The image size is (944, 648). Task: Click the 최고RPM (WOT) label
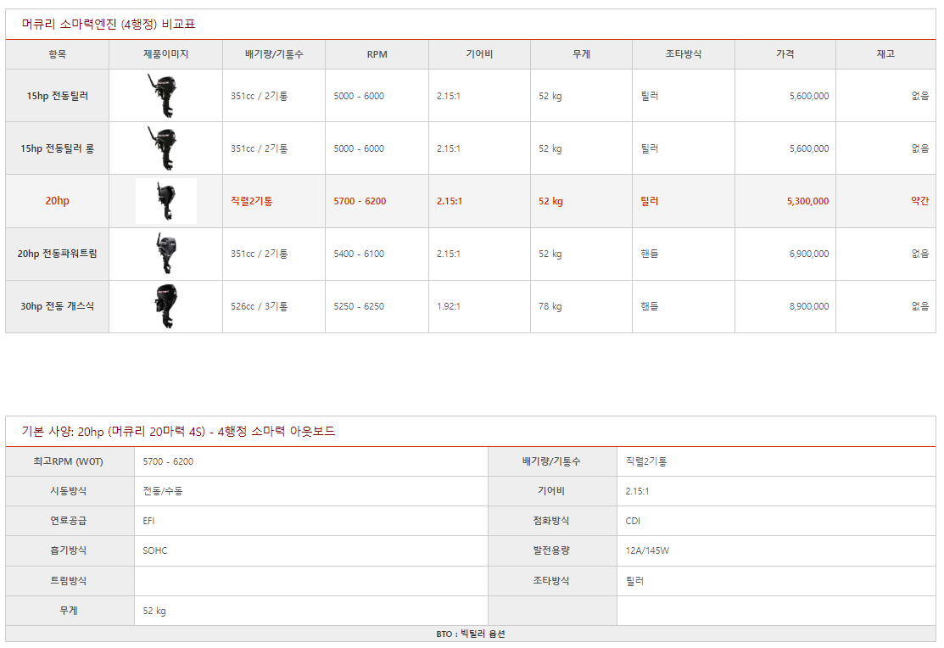68,461
